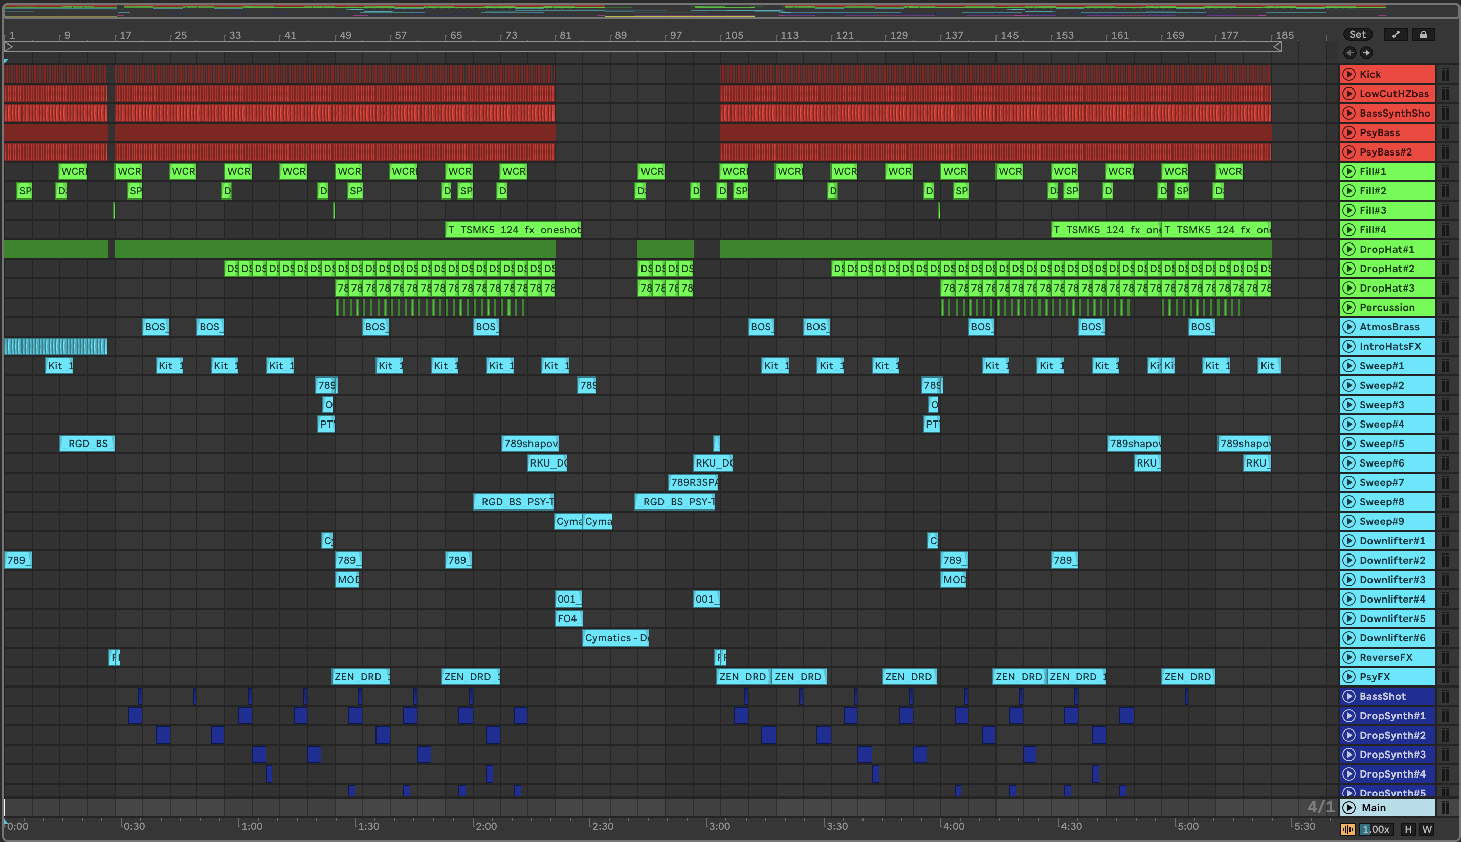1461x842 pixels.
Task: Click the BassShot track fold icon
Action: pos(1349,696)
